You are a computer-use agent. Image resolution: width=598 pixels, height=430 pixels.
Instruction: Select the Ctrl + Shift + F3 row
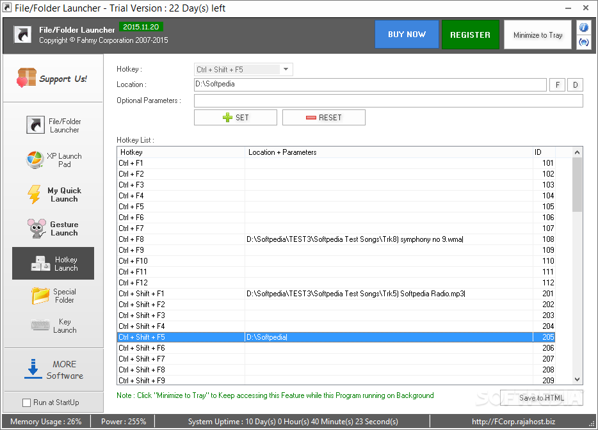coord(335,315)
